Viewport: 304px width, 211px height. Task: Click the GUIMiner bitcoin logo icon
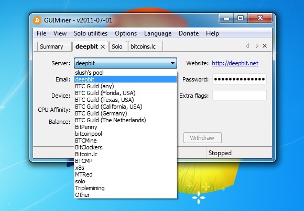(x=37, y=20)
